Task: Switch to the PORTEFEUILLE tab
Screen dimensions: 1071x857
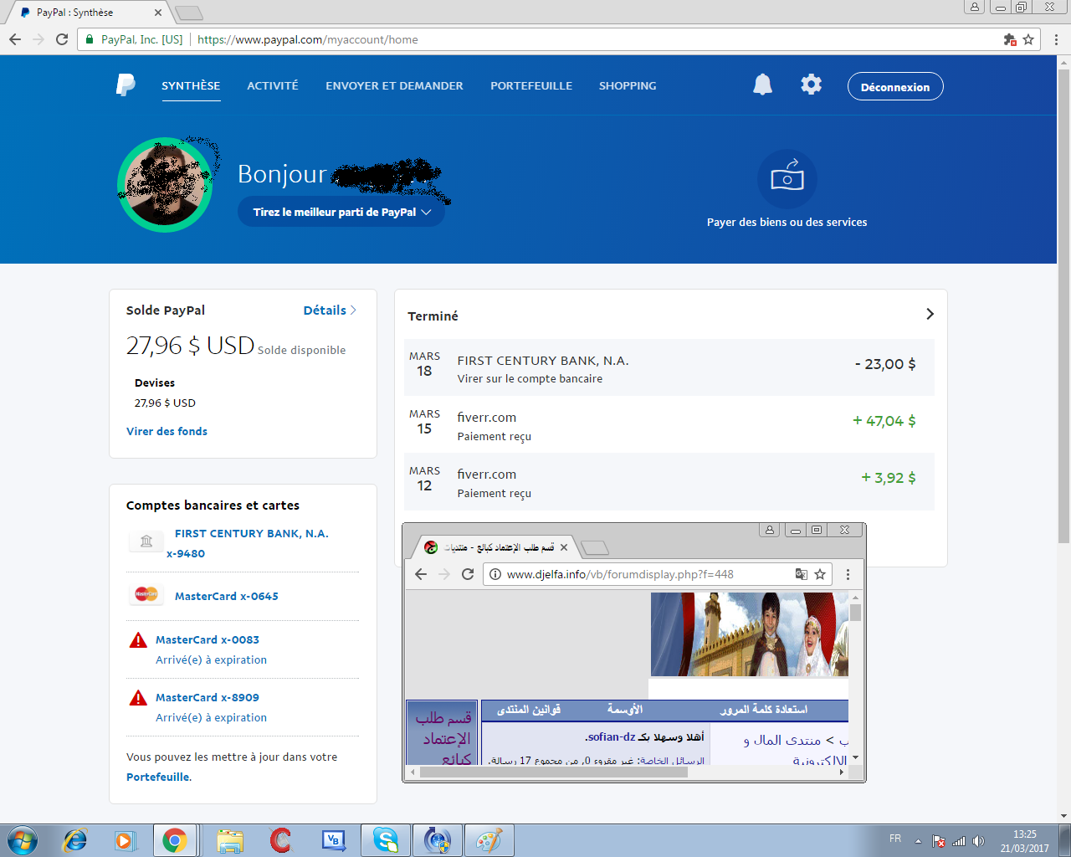Action: coord(531,85)
